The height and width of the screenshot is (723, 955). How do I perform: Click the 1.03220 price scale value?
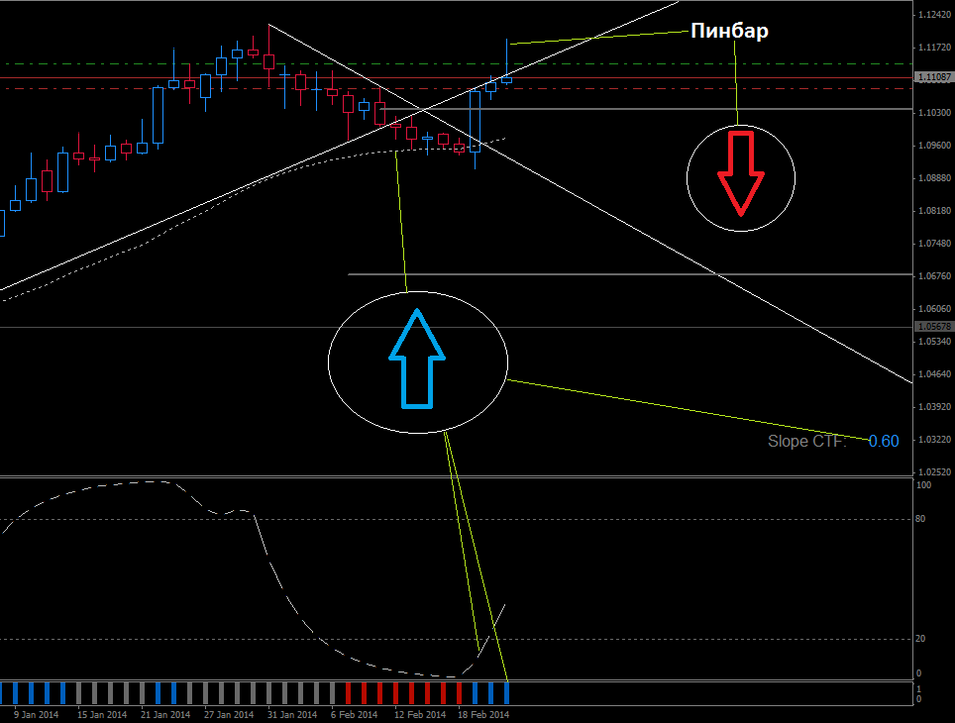point(934,440)
